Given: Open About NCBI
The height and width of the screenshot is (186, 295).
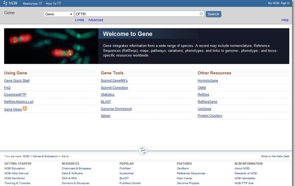Looking at the screenshot, I should click(242, 168).
